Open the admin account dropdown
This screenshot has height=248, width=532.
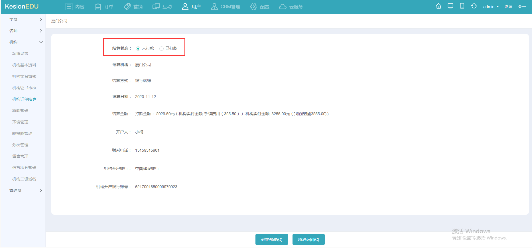point(491,7)
